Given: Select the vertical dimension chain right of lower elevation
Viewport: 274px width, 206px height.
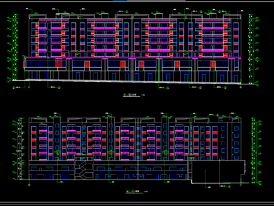Looking at the screenshot, I should (253, 150).
